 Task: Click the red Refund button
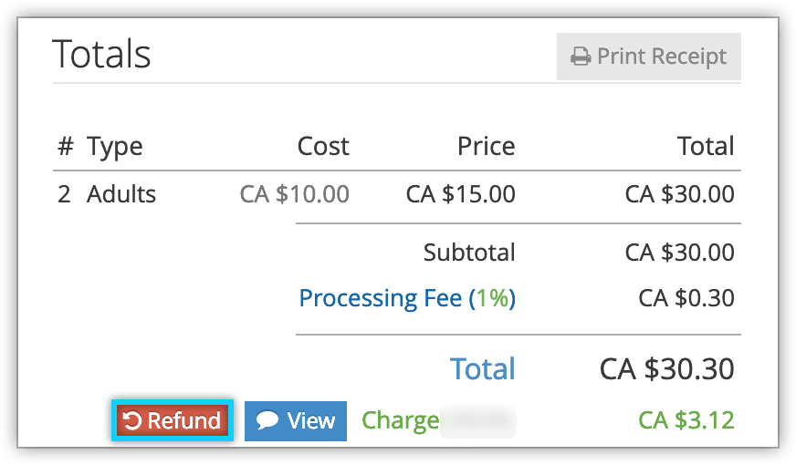coord(173,420)
